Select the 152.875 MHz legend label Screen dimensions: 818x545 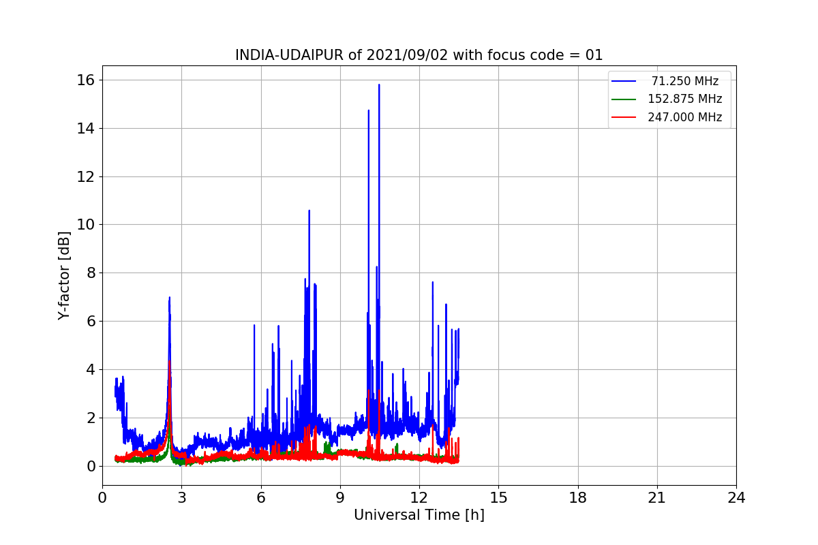coord(685,99)
